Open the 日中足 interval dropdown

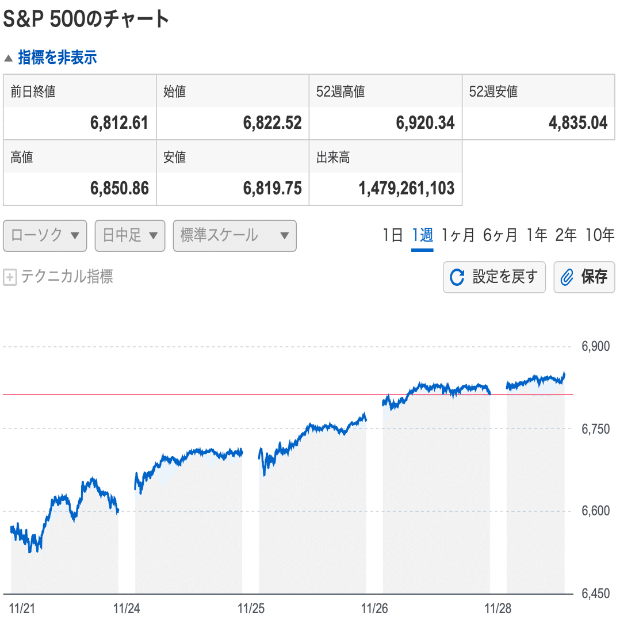point(129,236)
